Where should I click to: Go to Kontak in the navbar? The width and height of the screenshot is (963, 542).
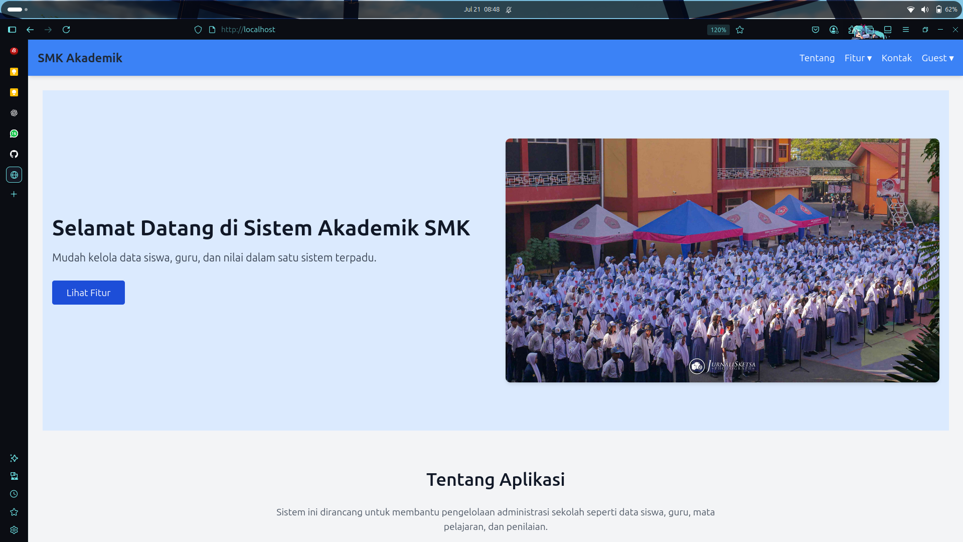pos(896,58)
